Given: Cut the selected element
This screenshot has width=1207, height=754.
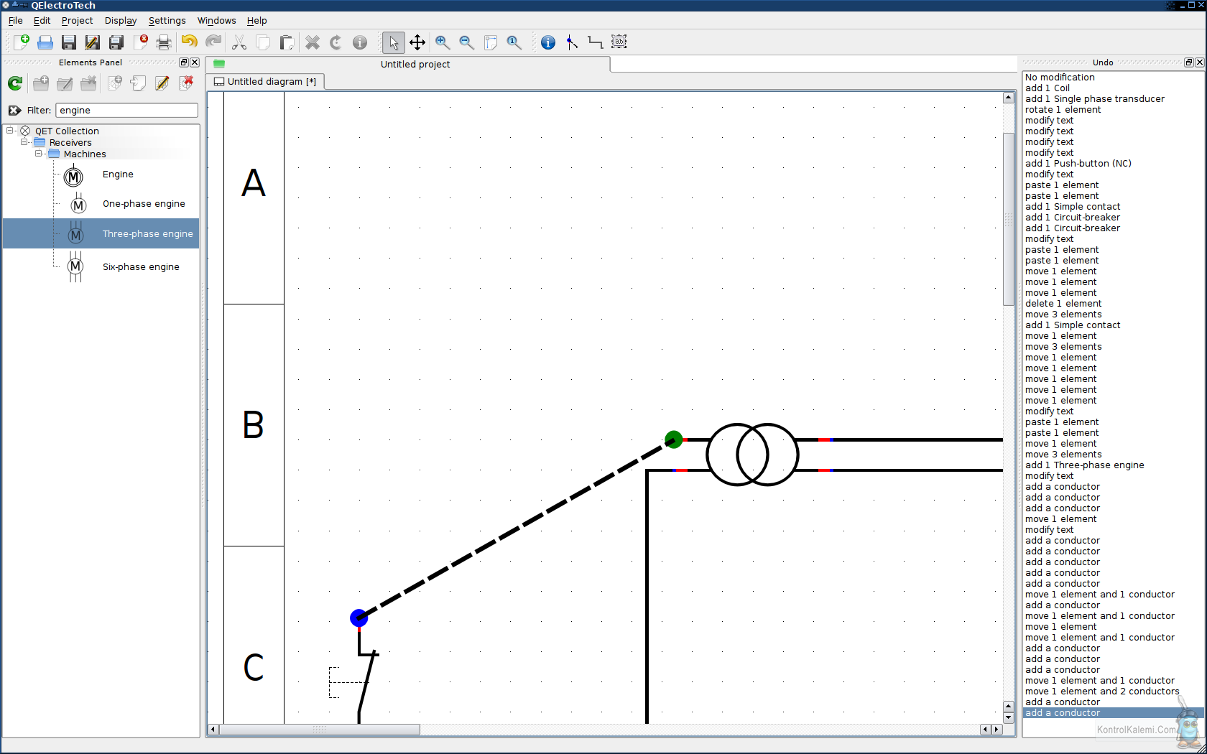Looking at the screenshot, I should click(239, 42).
